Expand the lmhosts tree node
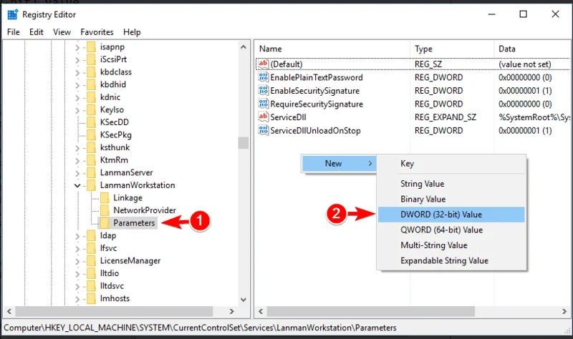 click(77, 299)
